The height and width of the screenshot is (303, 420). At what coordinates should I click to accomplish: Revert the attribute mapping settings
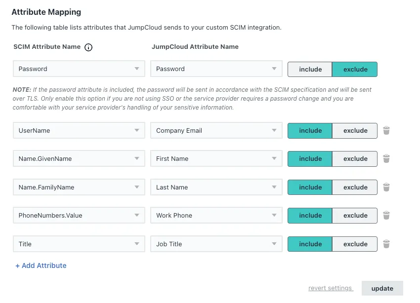[x=331, y=288]
